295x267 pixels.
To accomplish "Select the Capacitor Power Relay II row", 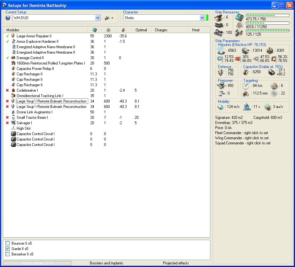I will 106,68.
